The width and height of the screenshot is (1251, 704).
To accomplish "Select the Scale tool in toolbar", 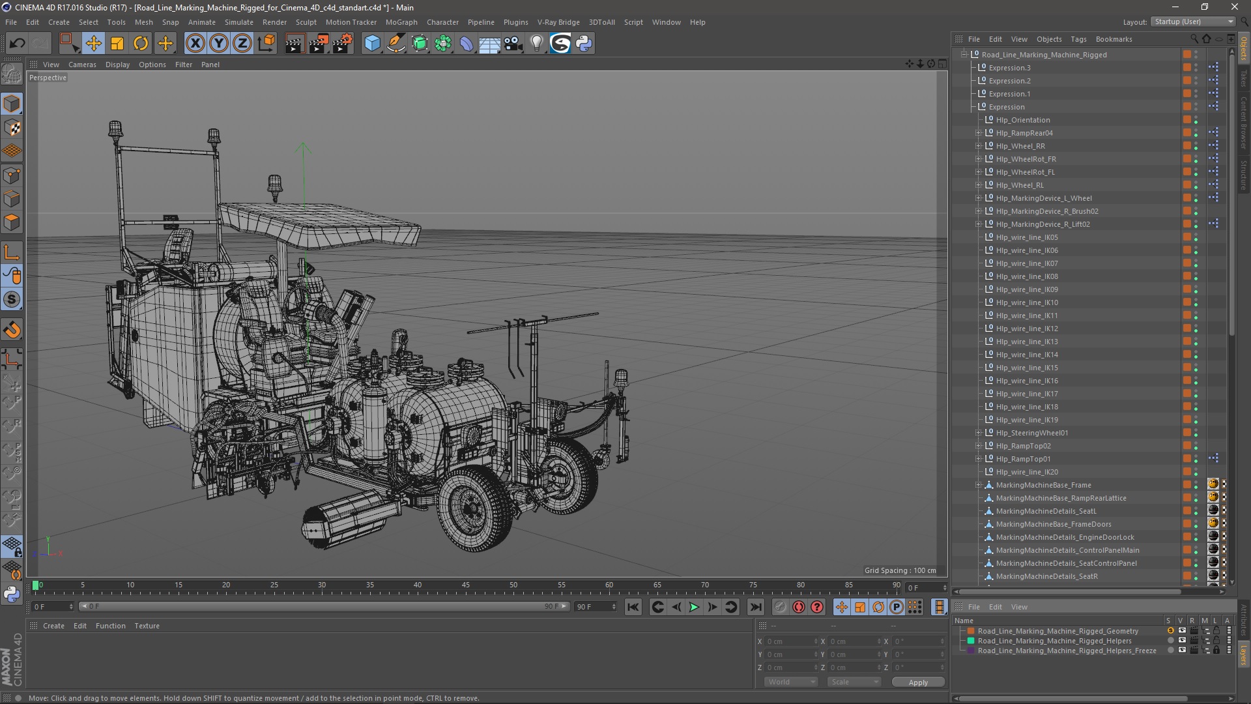I will pyautogui.click(x=117, y=44).
